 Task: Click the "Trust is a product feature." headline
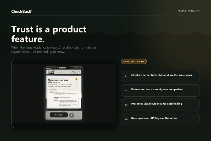coord(49,34)
